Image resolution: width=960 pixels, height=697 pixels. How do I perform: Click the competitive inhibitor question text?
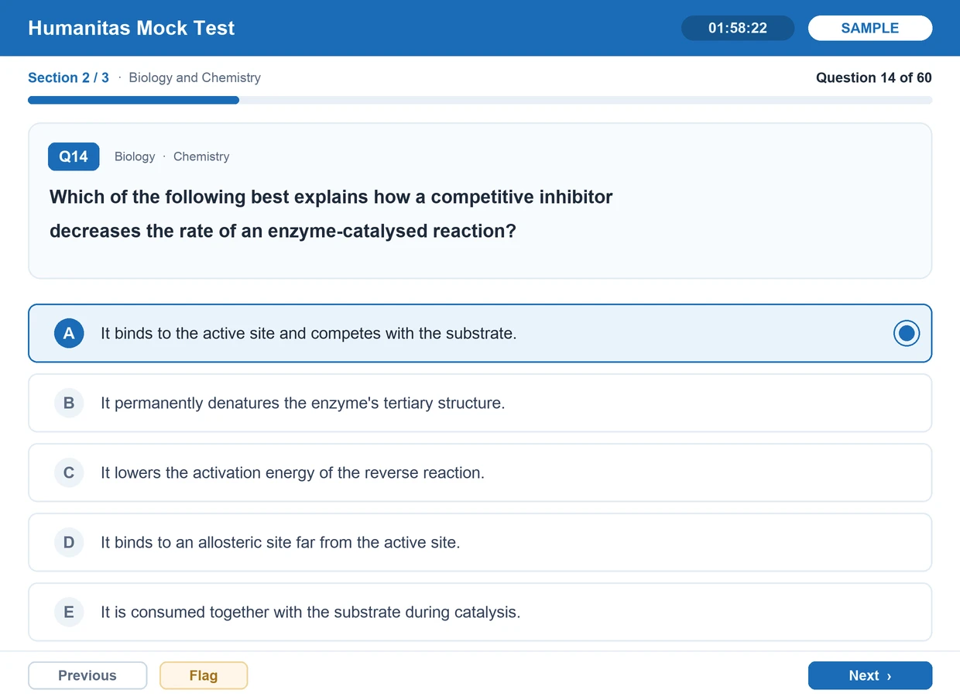point(331,214)
